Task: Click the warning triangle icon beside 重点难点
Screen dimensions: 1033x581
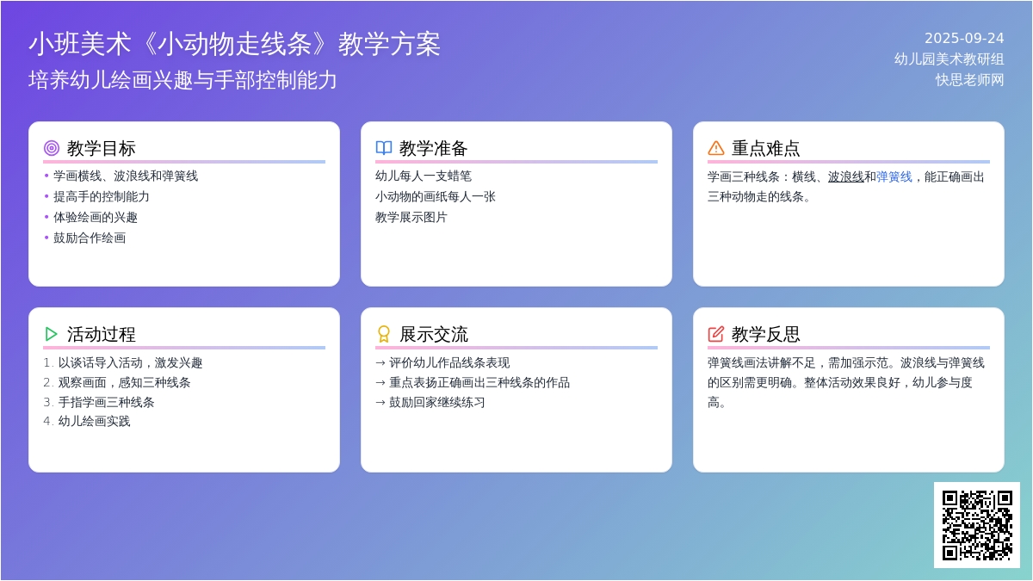Action: tap(716, 148)
